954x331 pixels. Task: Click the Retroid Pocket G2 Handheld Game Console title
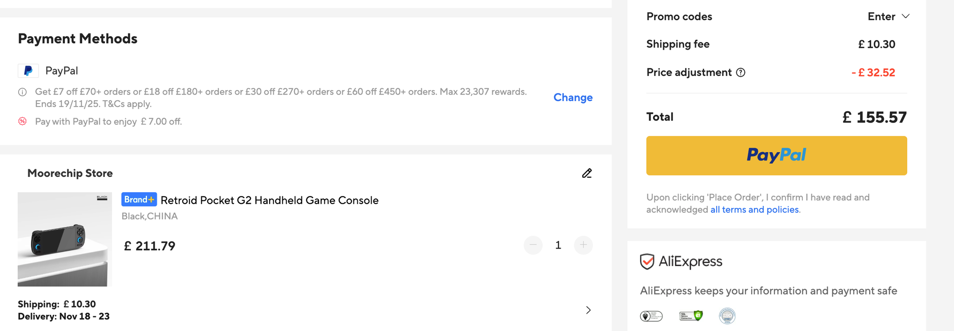pyautogui.click(x=270, y=200)
